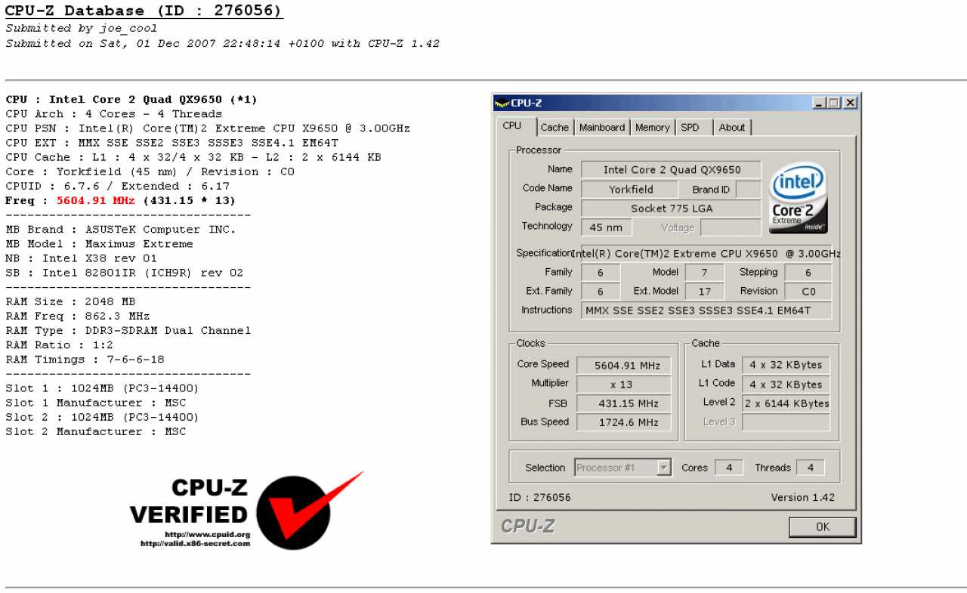The image size is (967, 593).
Task: Click the Intel Core 2 Extreme logo
Action: pyautogui.click(x=799, y=199)
